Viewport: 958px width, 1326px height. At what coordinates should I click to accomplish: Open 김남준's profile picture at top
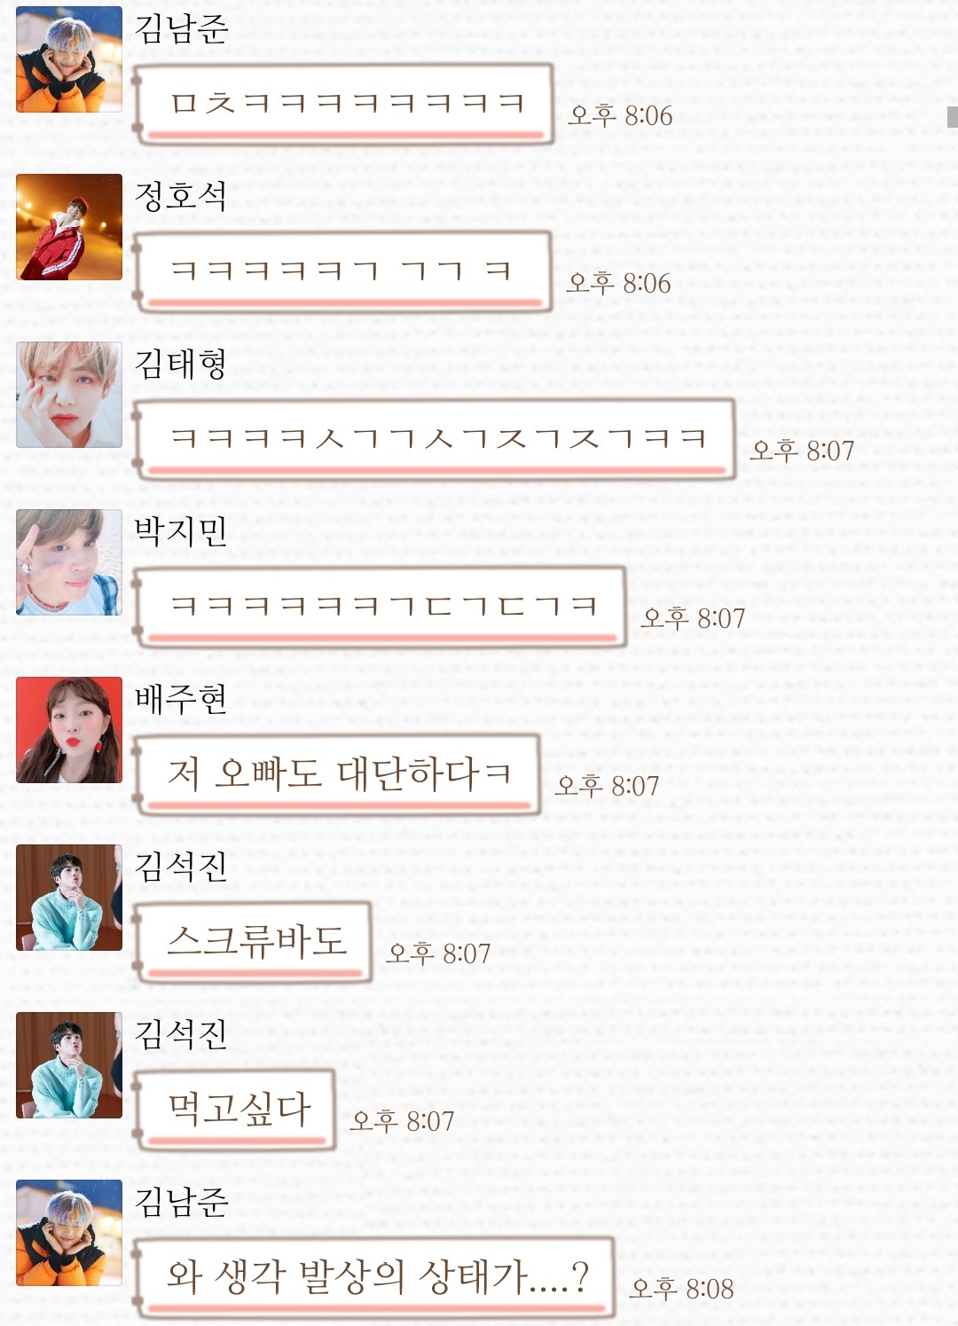click(x=69, y=59)
